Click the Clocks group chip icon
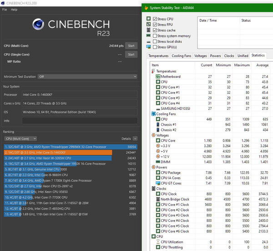 (153, 188)
